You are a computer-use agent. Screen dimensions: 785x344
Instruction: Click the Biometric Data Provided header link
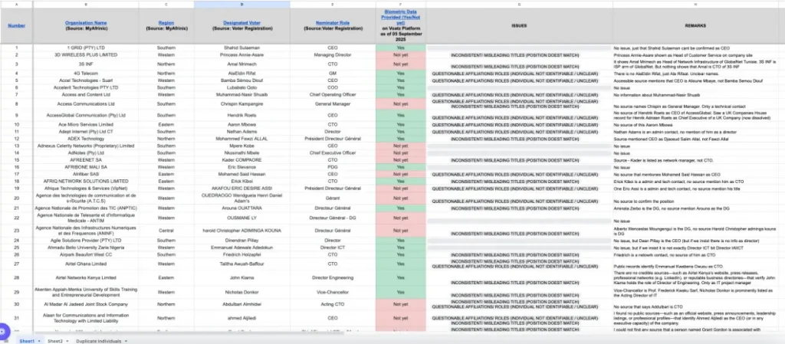[400, 17]
